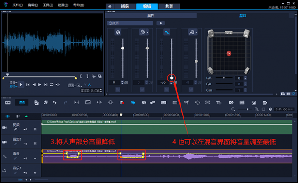The image size is (298, 183).
Task: Expand the 声音 track chevron
Action: click(x=35, y=158)
